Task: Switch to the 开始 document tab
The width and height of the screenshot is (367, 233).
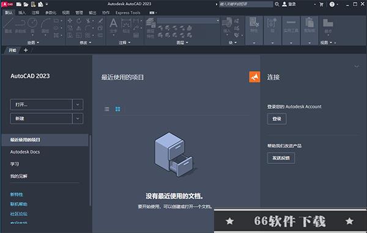Action: [x=13, y=50]
